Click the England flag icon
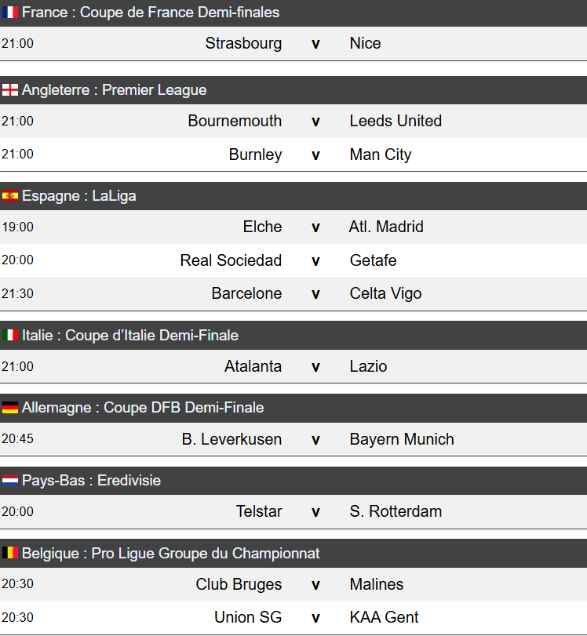The width and height of the screenshot is (587, 636). coord(10,90)
